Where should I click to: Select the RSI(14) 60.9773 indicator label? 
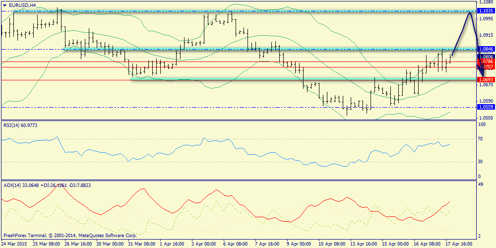click(21, 125)
